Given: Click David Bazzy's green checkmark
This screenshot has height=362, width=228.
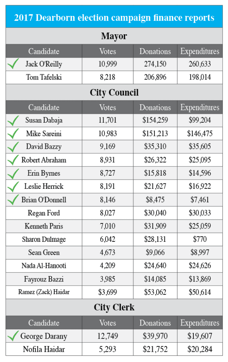Looking at the screenshot, I should pyautogui.click(x=13, y=147).
